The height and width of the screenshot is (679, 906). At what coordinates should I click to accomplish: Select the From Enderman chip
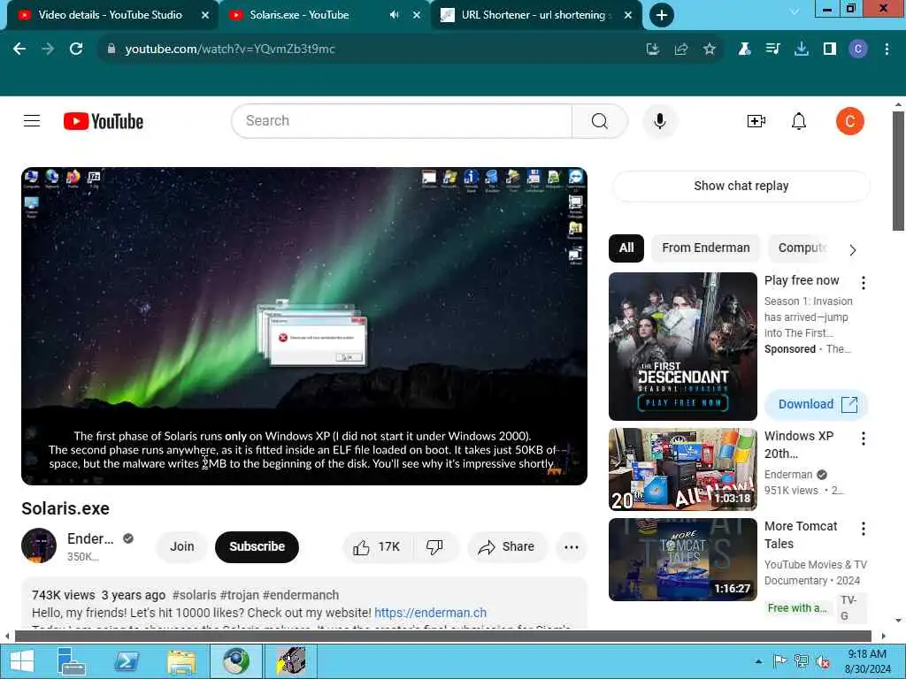coord(706,248)
